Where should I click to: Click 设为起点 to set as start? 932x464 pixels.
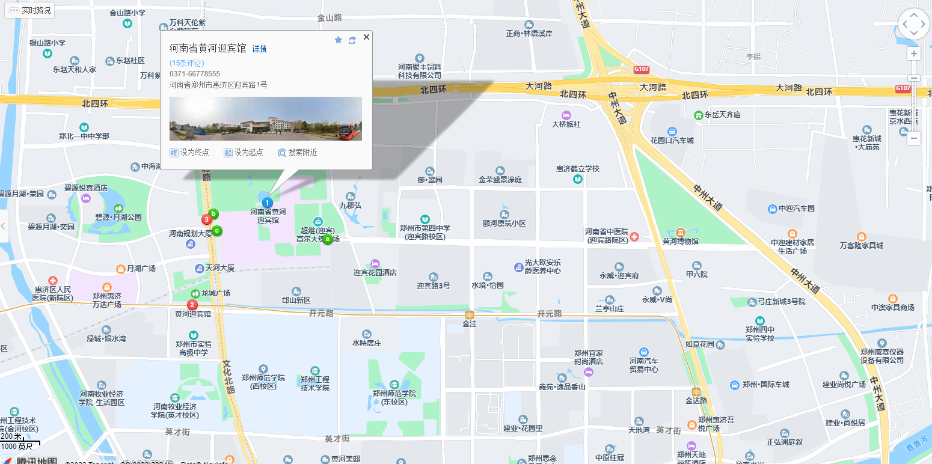click(x=244, y=153)
